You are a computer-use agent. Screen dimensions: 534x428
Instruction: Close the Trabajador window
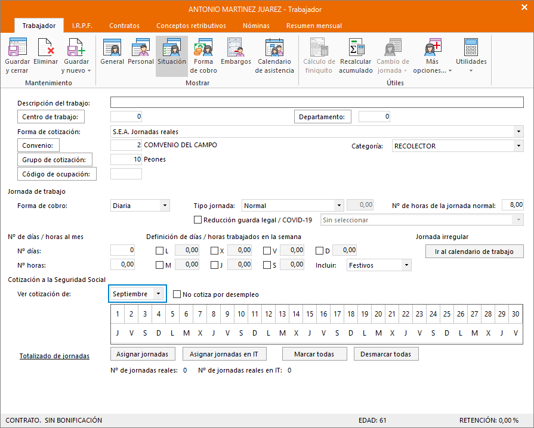point(524,7)
